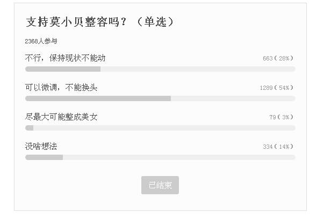Click the 已结束 button
This screenshot has height=221, width=310.
160,185
